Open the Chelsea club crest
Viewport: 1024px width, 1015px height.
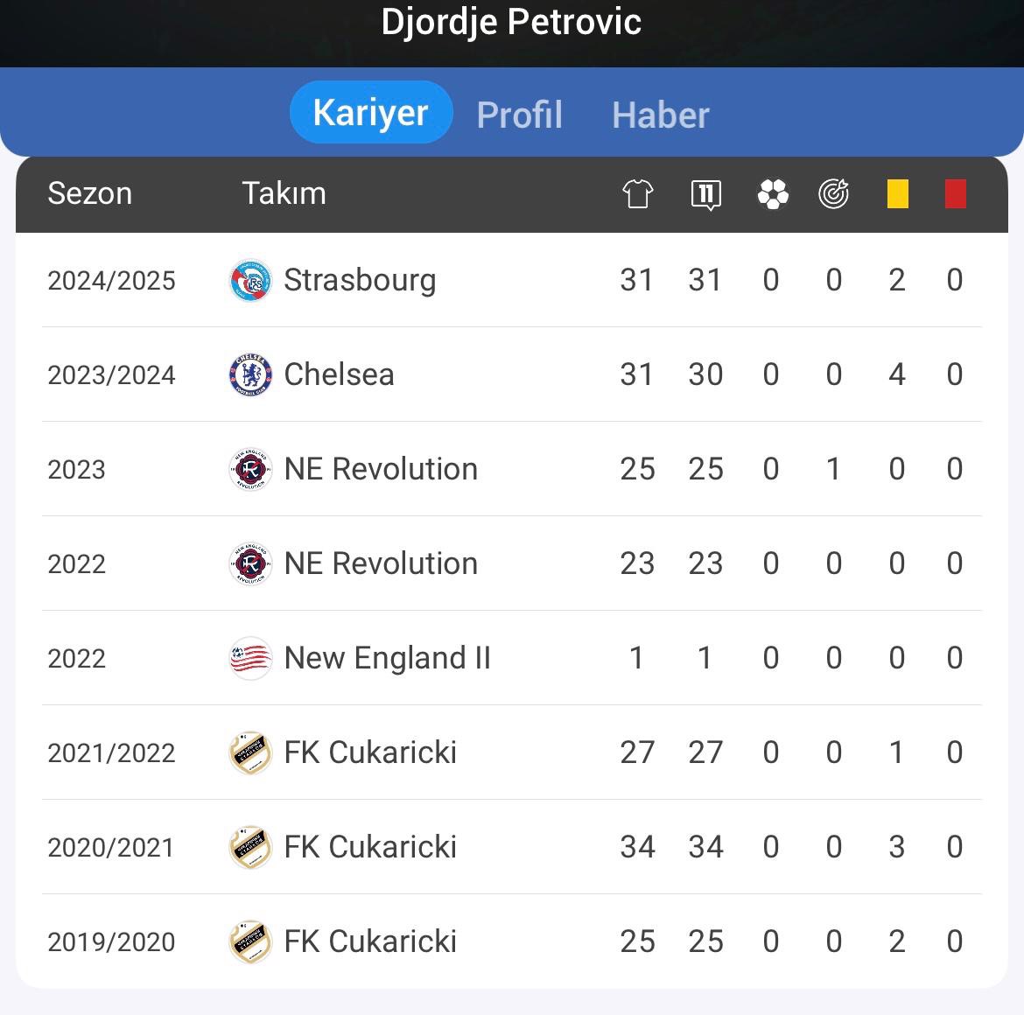coord(251,374)
